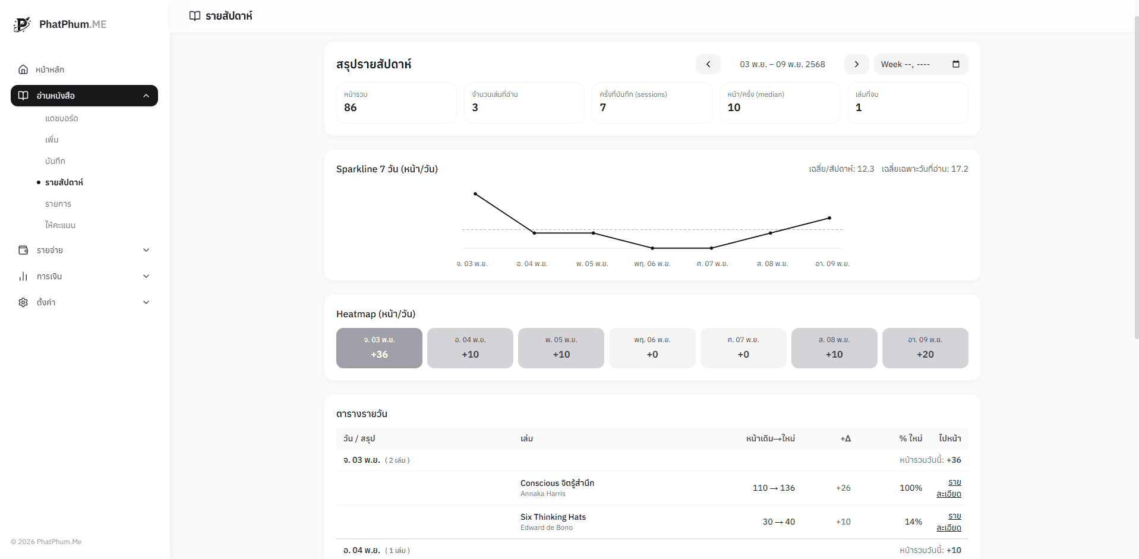Click the bar chart icon beside การเงิน
Image resolution: width=1139 pixels, height=559 pixels.
(23, 276)
